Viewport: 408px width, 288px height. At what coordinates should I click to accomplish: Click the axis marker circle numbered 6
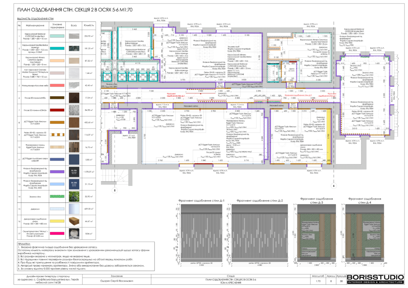333,185
